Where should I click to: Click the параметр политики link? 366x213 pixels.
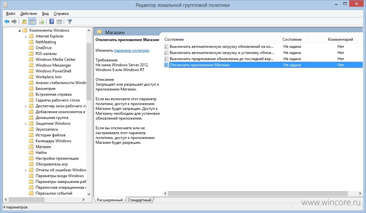(x=132, y=50)
